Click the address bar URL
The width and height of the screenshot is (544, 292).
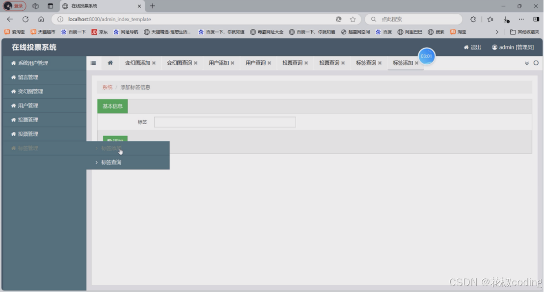[x=109, y=20]
